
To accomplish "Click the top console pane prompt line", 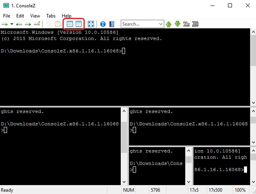I will coord(63,51).
